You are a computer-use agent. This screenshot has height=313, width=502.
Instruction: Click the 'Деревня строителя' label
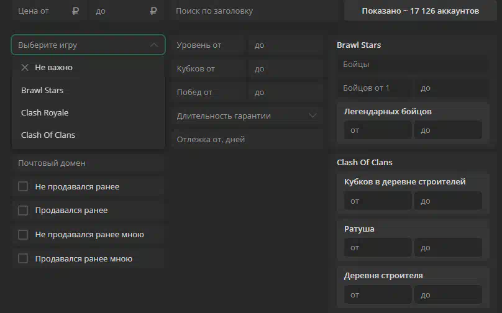(383, 276)
